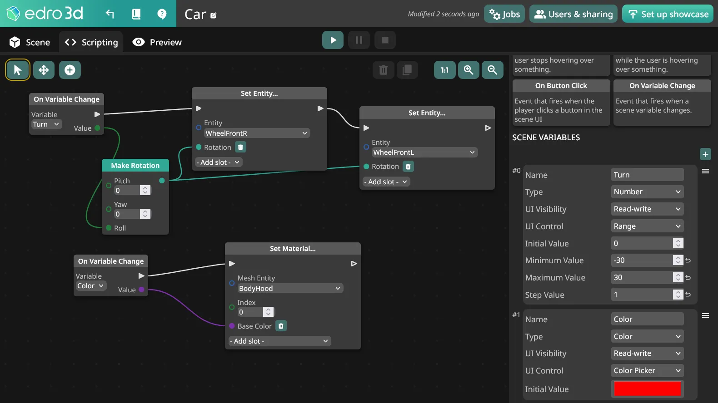Image resolution: width=718 pixels, height=403 pixels.
Task: Pause the scene playback
Action: point(359,40)
